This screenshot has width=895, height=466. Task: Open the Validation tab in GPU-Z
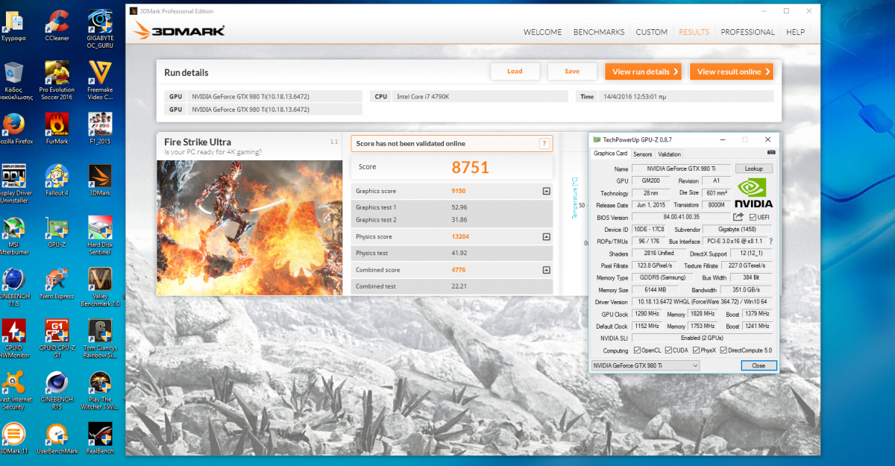(x=669, y=154)
